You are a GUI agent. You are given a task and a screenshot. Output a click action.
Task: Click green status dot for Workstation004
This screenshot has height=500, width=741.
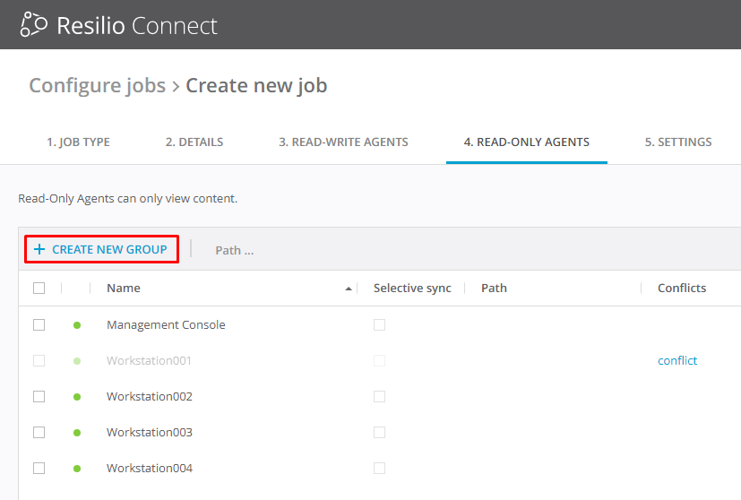coord(77,469)
